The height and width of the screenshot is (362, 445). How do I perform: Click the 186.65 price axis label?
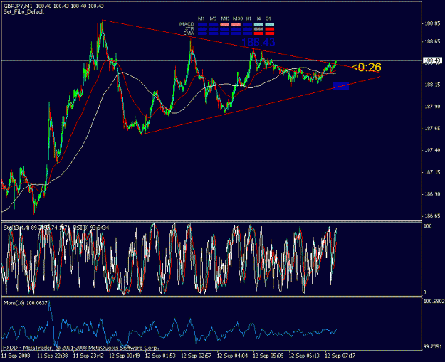coord(432,216)
